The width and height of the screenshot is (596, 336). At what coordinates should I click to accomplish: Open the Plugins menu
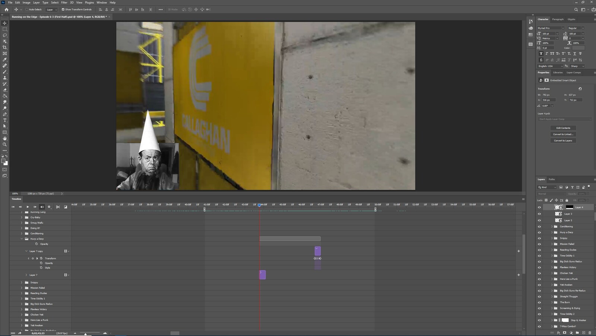89,3
